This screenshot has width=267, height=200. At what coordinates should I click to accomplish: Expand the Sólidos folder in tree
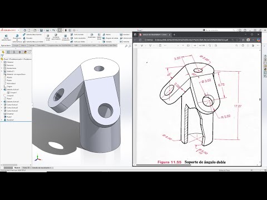2,71
